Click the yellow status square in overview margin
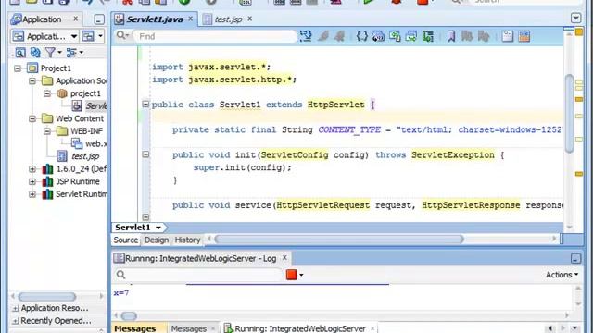Screen dimensions: 593x333 point(579,32)
